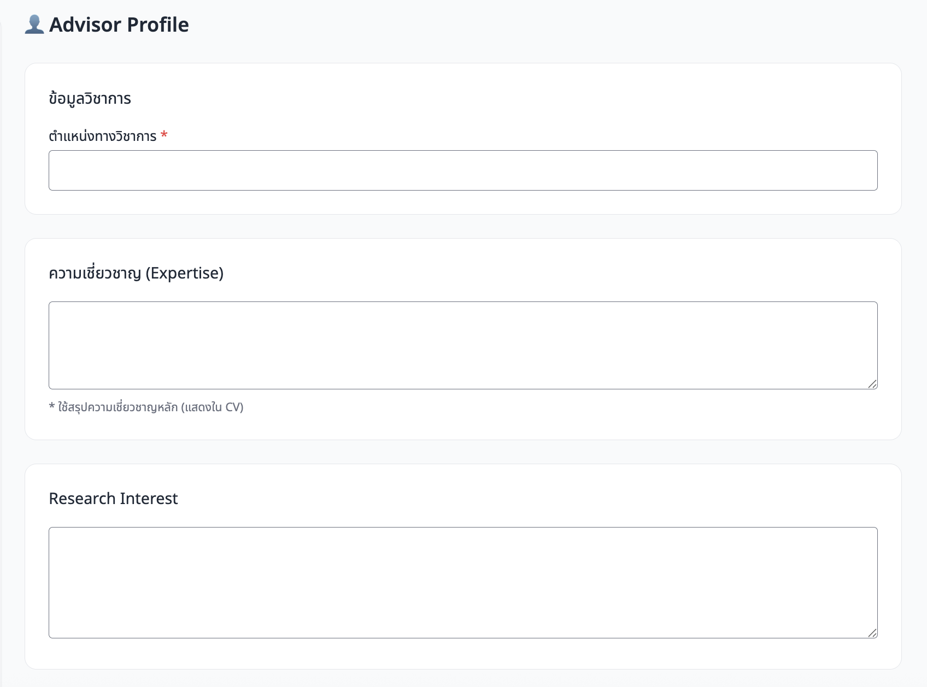
Task: Click the Advisor Profile user silhouette icon
Action: 34,25
